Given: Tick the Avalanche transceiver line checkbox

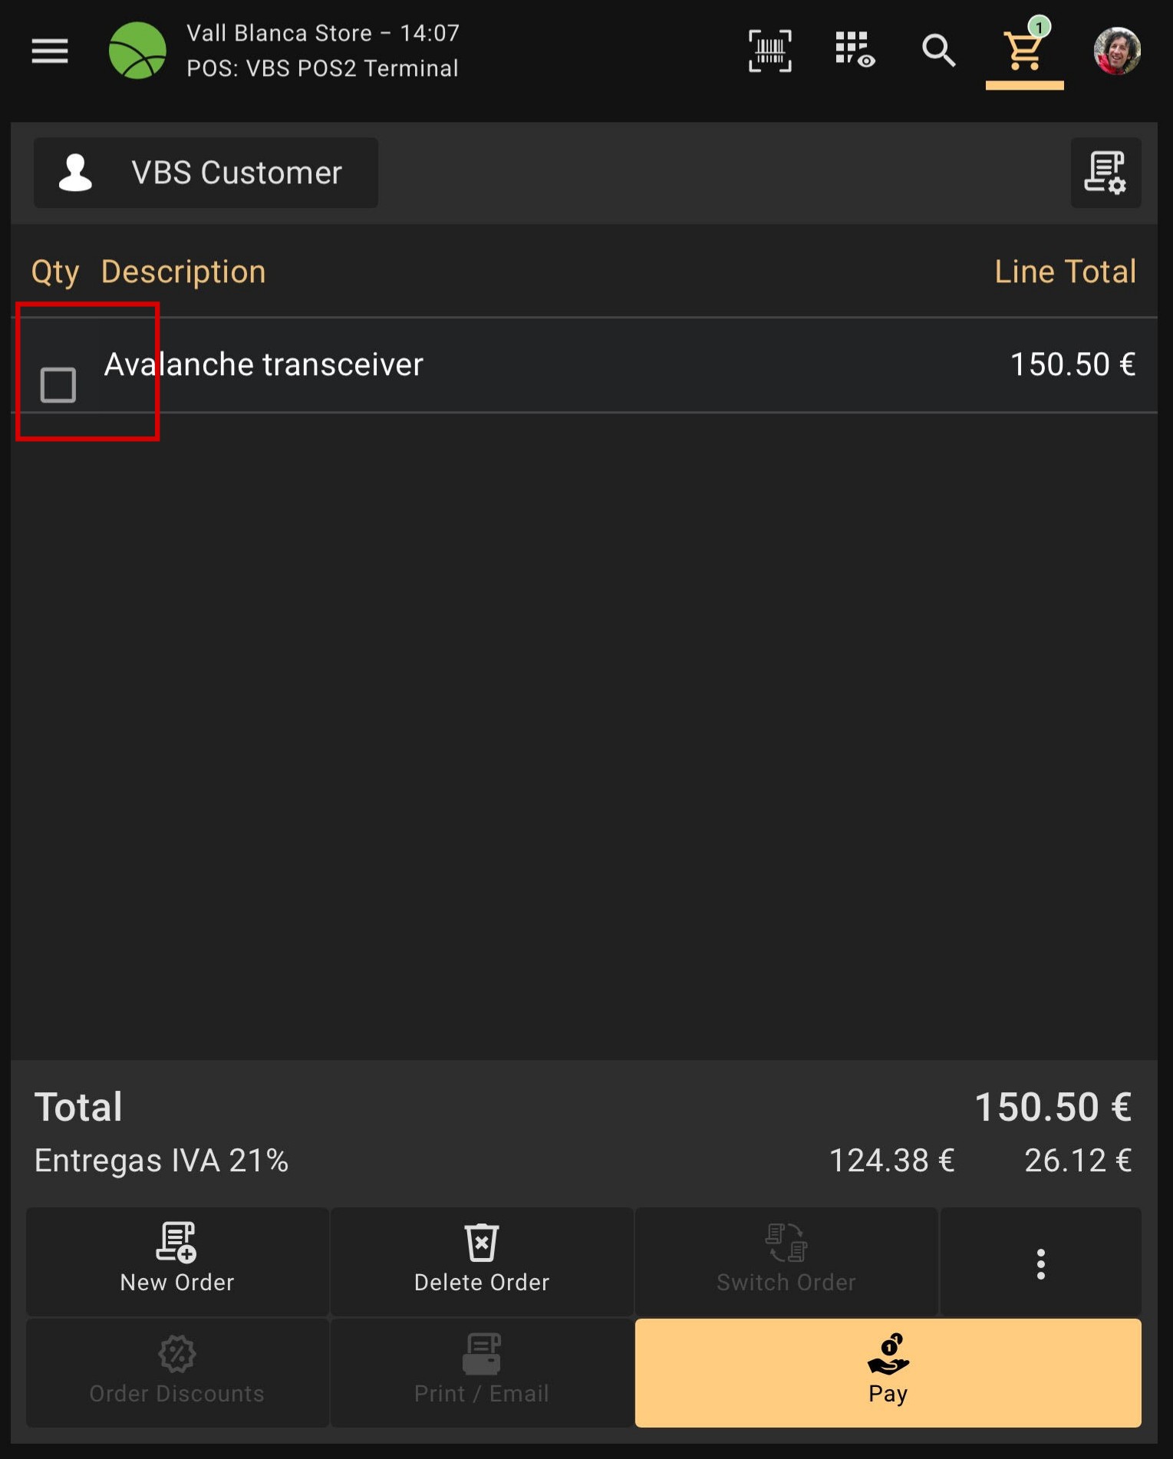Looking at the screenshot, I should click(58, 384).
